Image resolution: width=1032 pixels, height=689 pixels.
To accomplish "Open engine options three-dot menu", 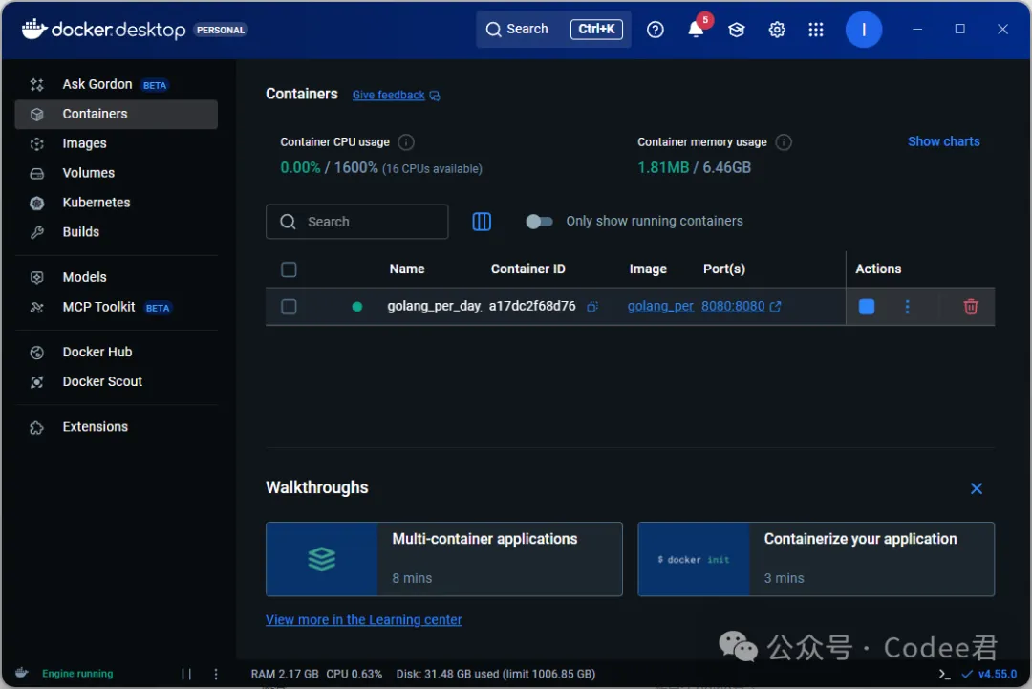I will click(x=216, y=674).
